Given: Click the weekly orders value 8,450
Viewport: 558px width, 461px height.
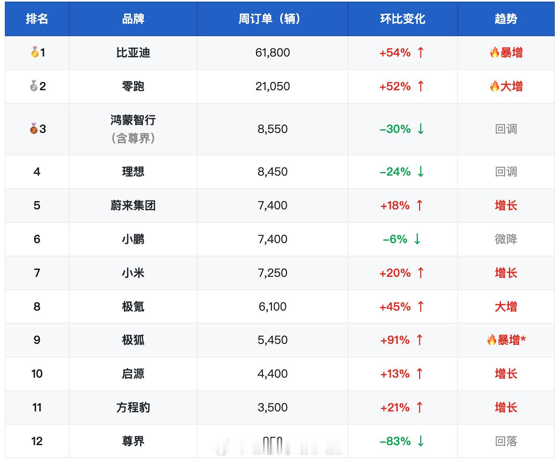Looking at the screenshot, I should pos(273,172).
